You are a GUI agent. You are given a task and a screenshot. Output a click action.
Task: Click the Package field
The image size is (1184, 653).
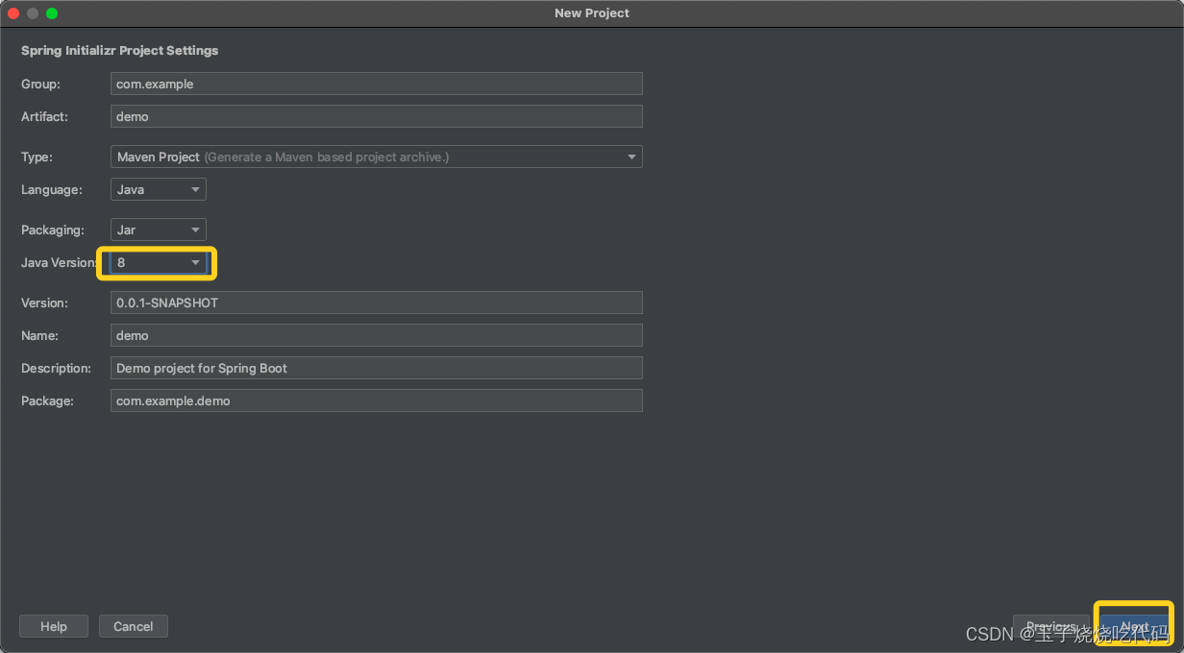pos(376,400)
